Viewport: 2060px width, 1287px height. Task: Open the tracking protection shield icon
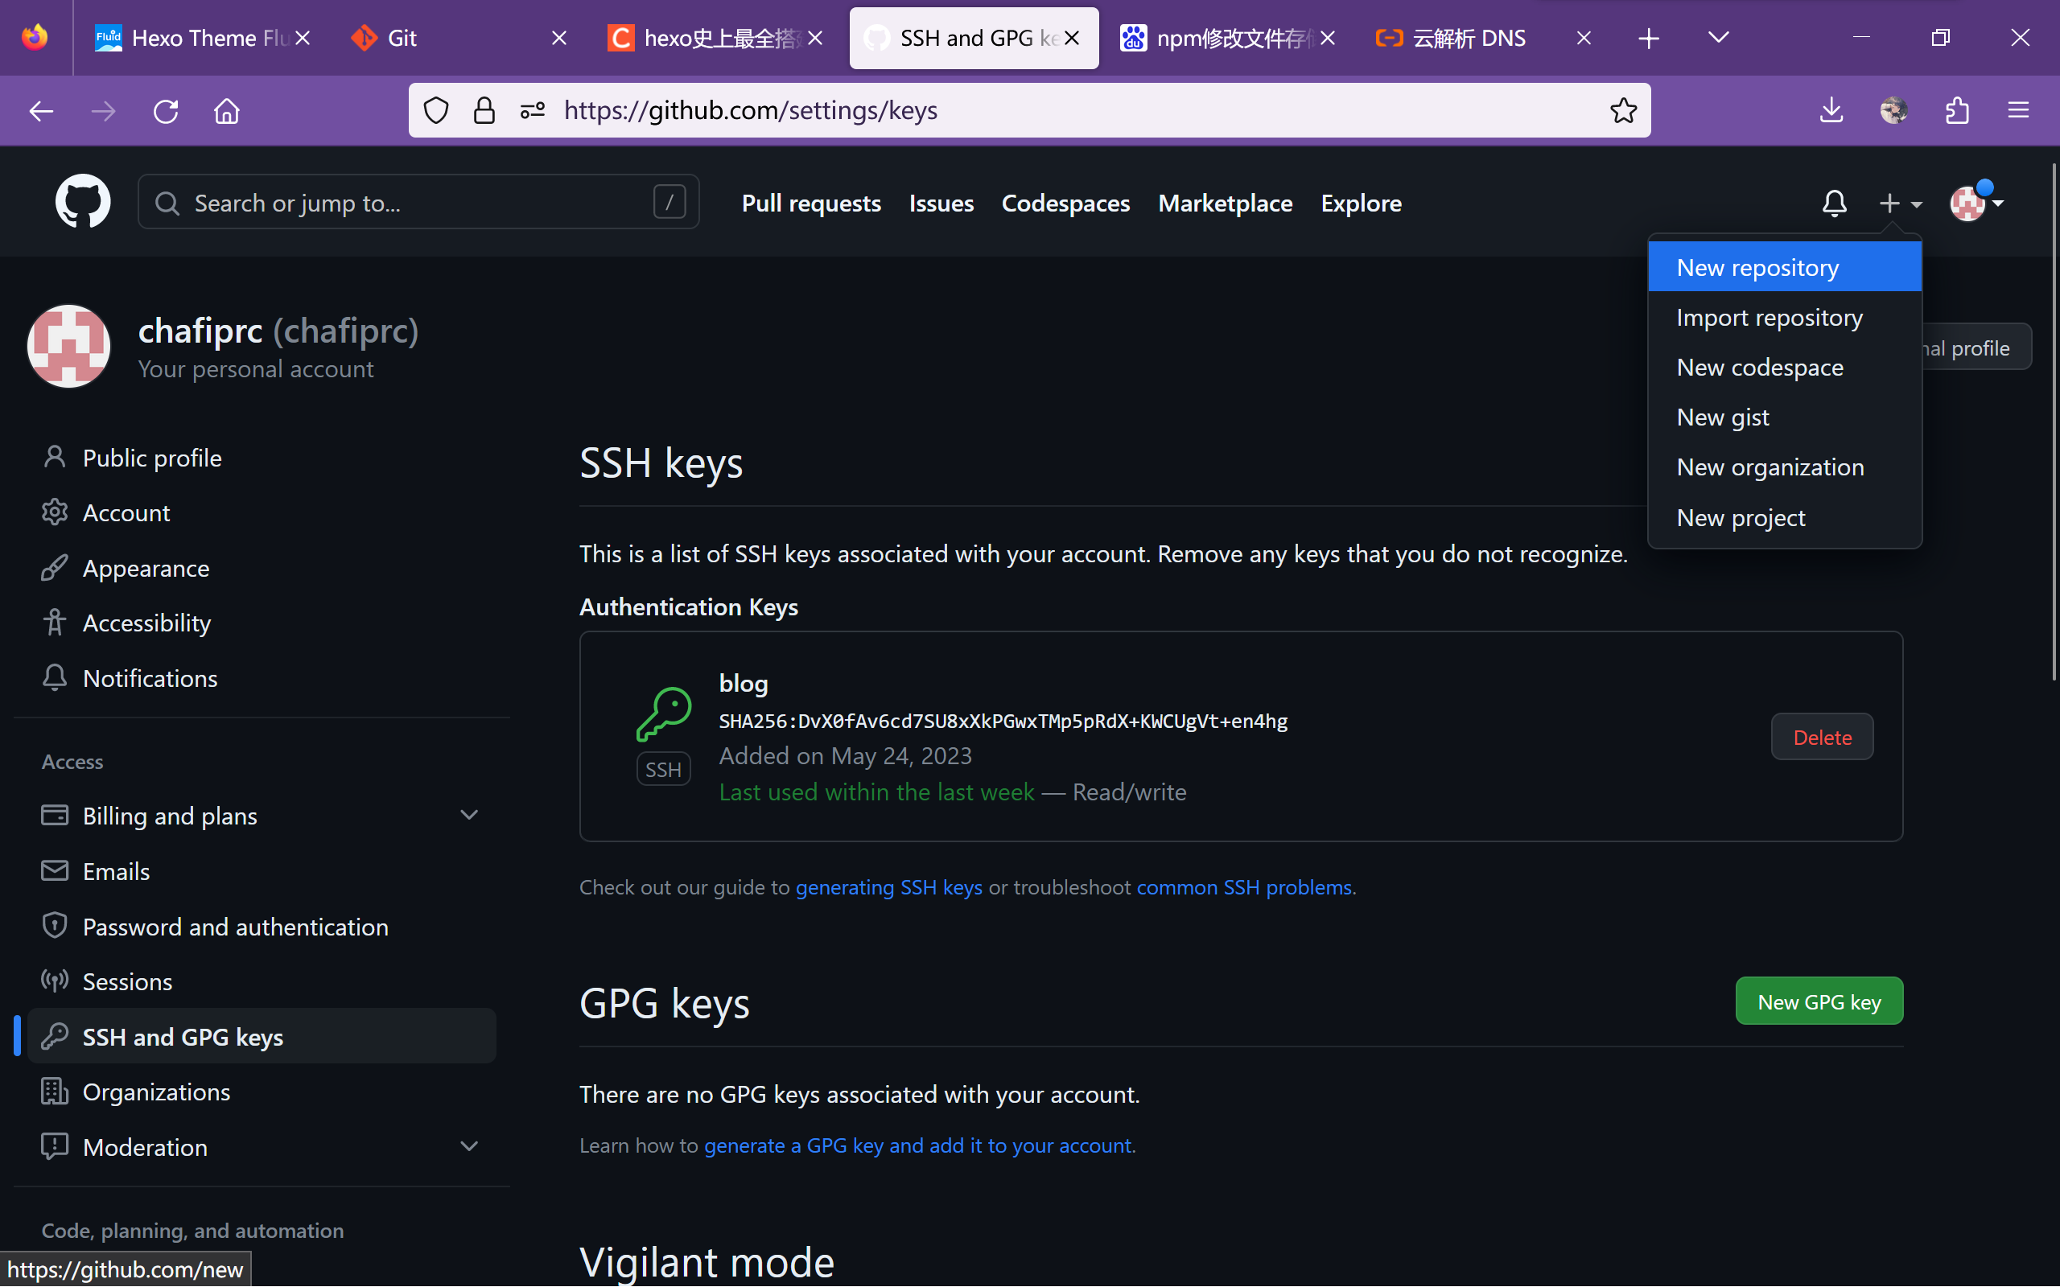pos(436,111)
